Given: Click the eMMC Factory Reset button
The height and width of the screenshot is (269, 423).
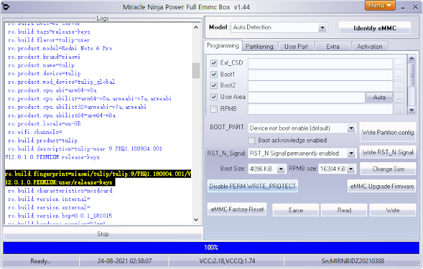Looking at the screenshot, I should (237, 209).
